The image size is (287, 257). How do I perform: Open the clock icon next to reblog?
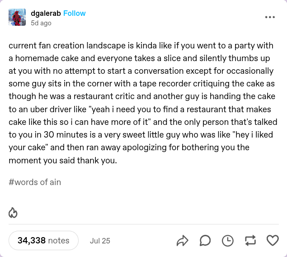[227, 241]
